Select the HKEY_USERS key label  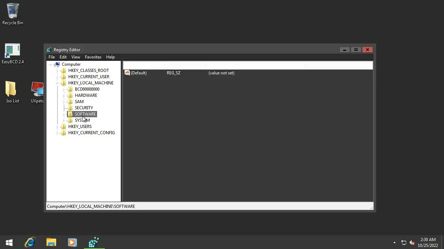coord(80,127)
